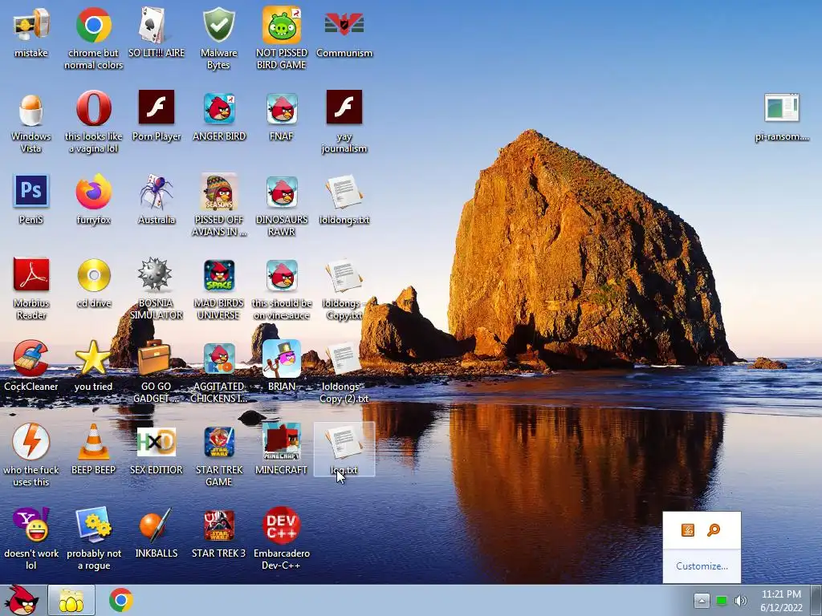Click the Show desktop strip
822x616 pixels.
pos(816,601)
